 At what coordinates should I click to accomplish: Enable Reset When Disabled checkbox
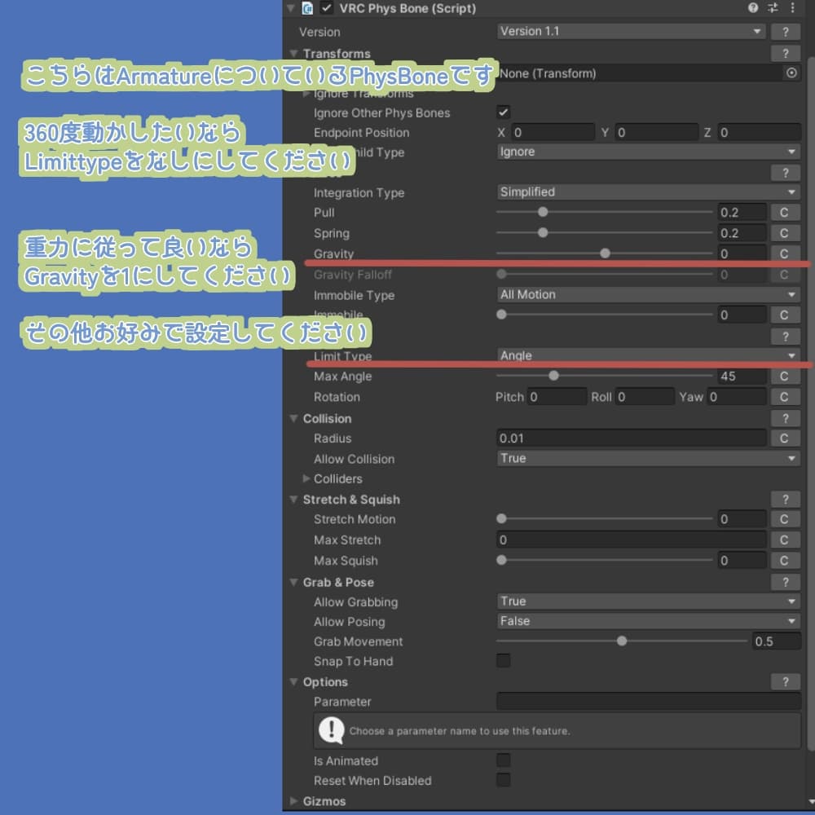click(503, 780)
